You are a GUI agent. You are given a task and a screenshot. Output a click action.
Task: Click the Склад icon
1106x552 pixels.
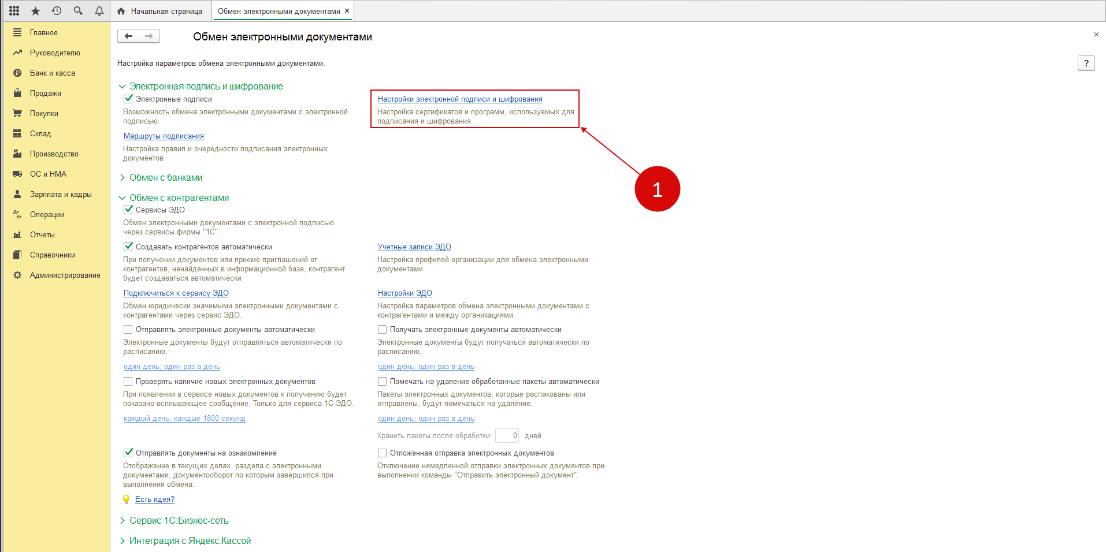click(17, 134)
